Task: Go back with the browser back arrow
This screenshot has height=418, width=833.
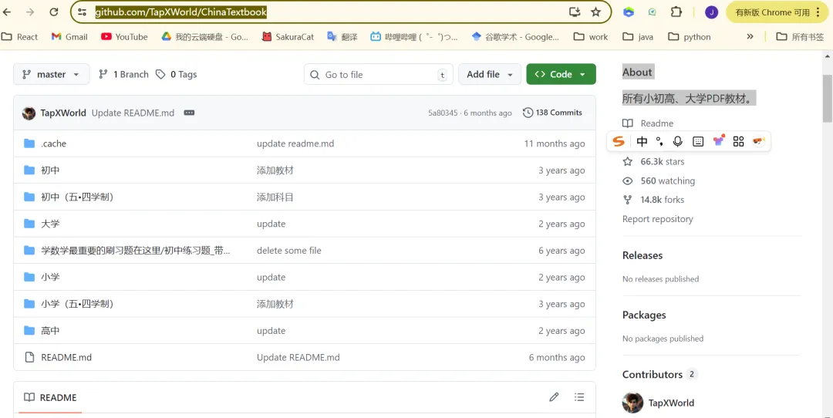Action: tap(8, 12)
